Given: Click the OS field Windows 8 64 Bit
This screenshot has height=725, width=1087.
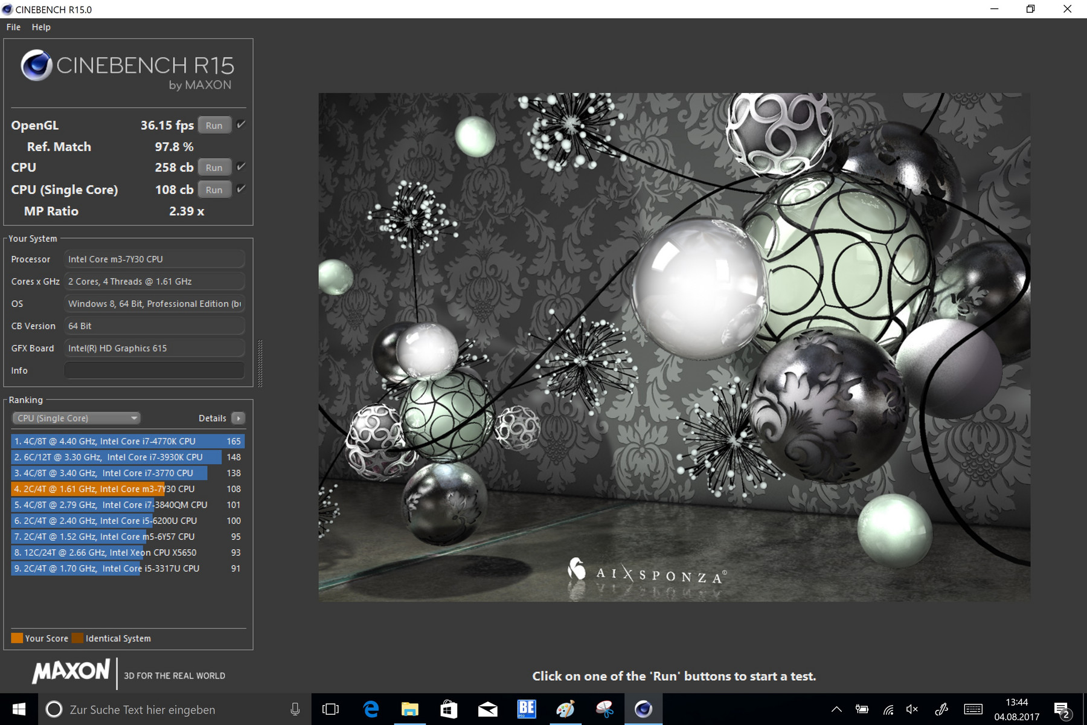Looking at the screenshot, I should (x=155, y=304).
